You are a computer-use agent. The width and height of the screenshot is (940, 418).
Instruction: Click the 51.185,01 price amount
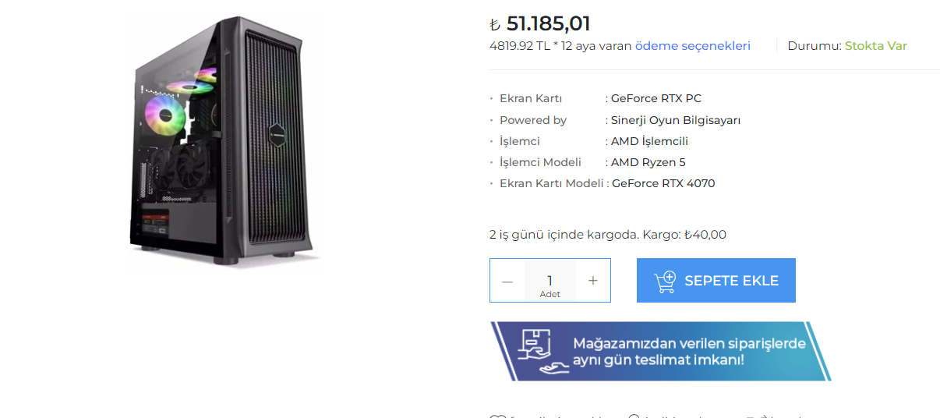549,23
